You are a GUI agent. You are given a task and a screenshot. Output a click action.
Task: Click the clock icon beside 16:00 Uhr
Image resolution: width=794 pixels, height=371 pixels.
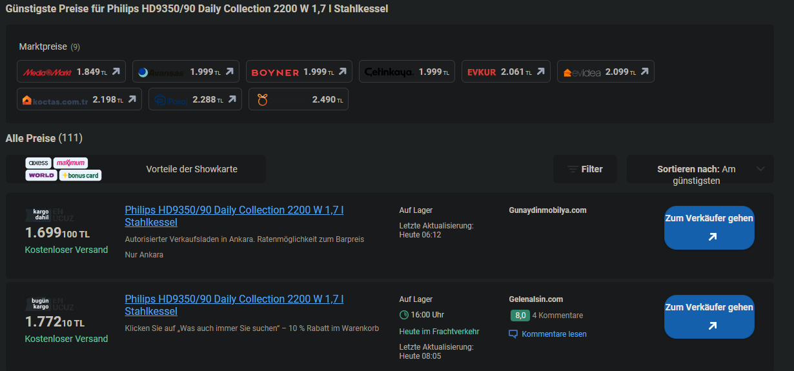click(x=404, y=315)
